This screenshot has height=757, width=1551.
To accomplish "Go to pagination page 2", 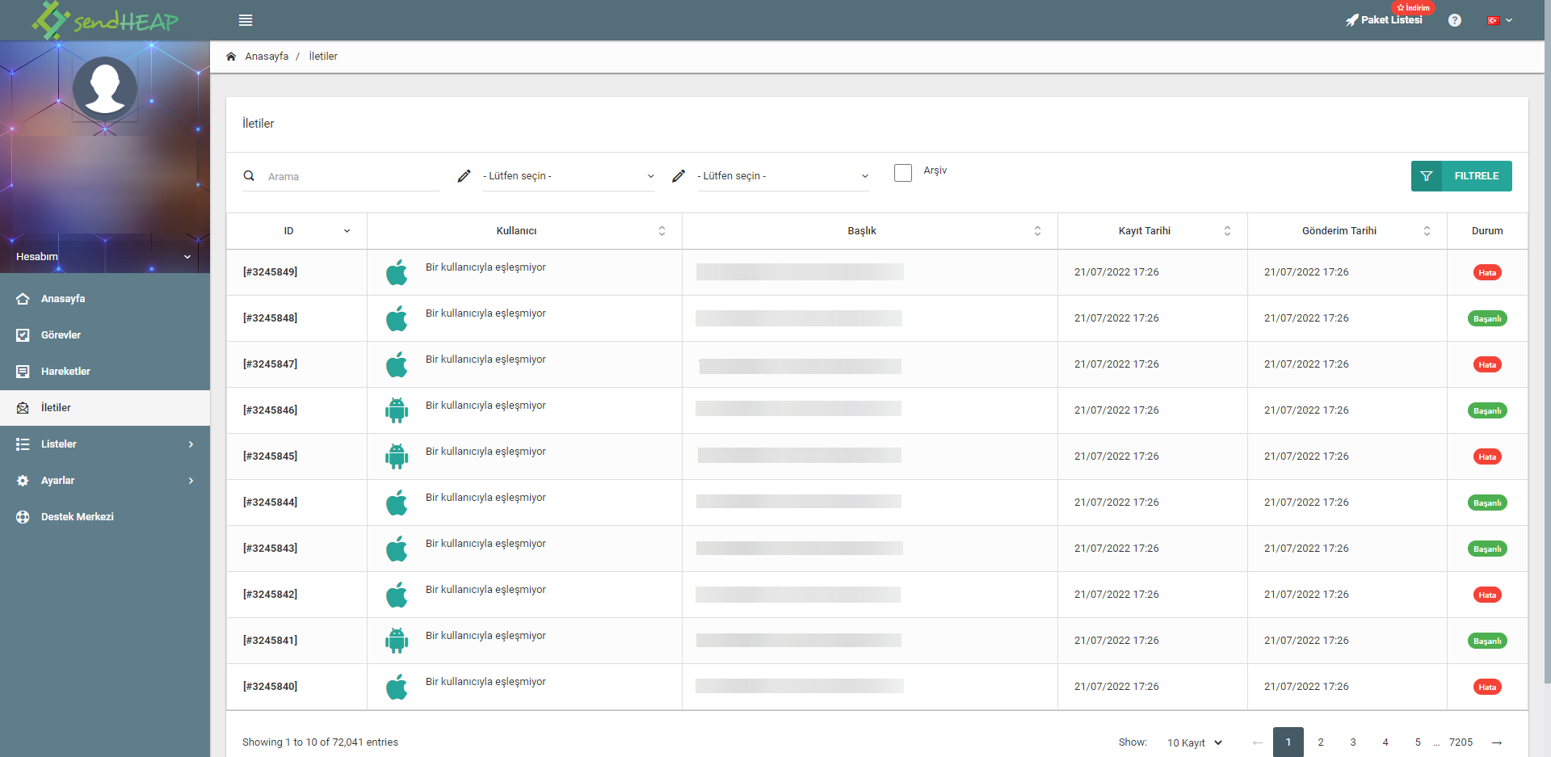I will [x=1321, y=742].
